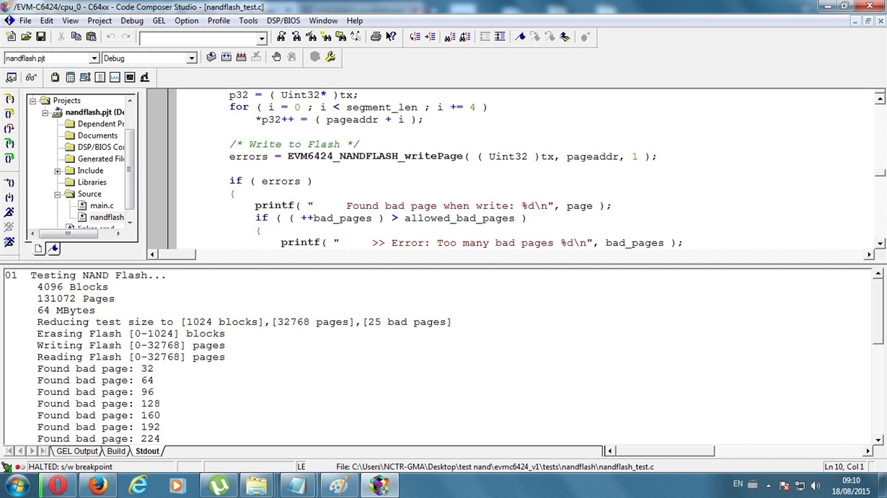This screenshot has width=887, height=498.
Task: Click the New file toolbar icon
Action: (x=11, y=37)
